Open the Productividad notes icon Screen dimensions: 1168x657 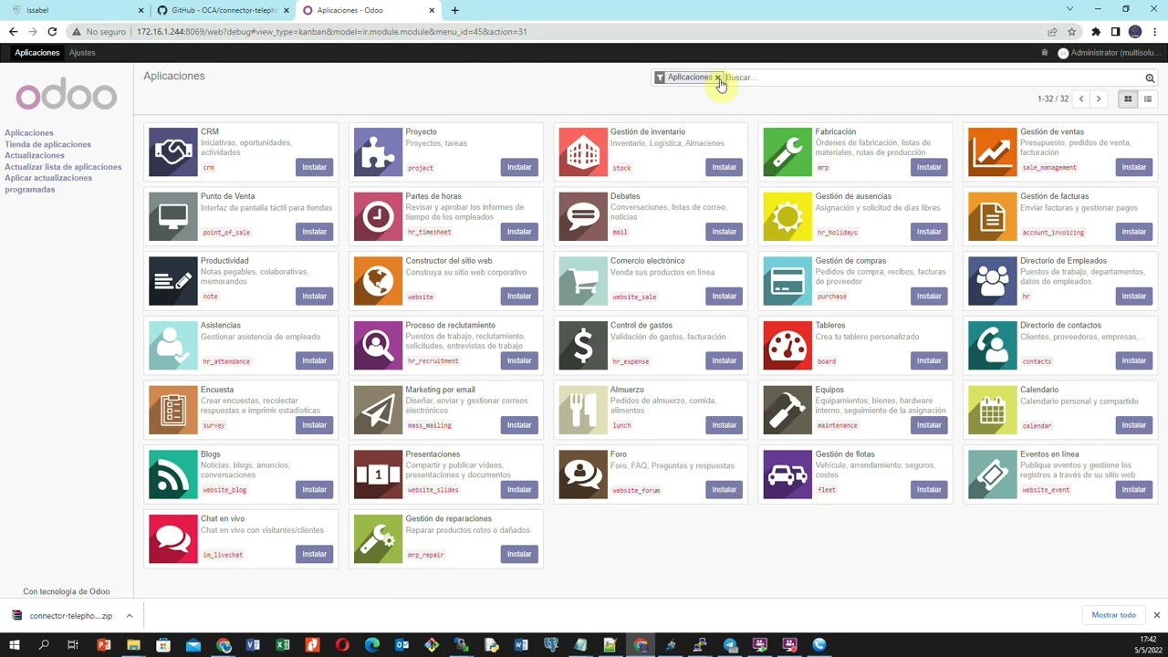[173, 281]
